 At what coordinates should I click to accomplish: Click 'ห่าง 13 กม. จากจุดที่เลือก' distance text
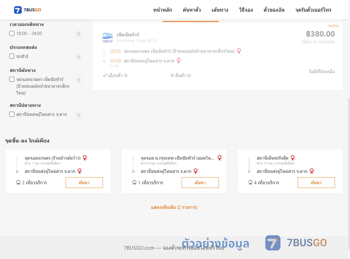(x=275, y=163)
